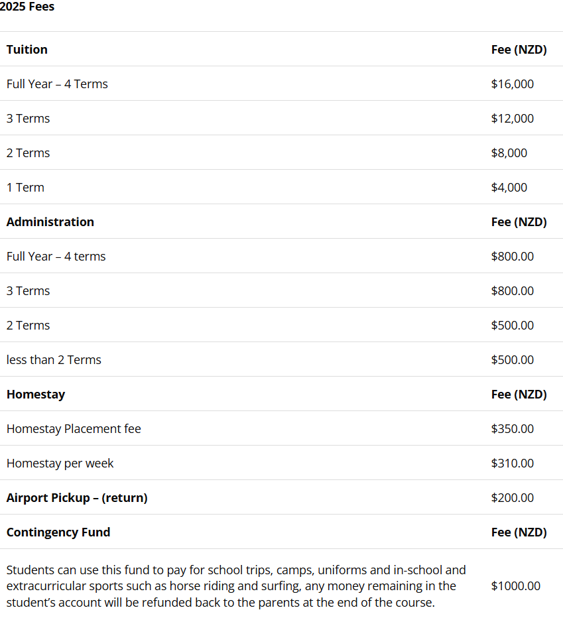Viewport: 563px width, 618px height.
Task: Click the less than 2 Terms label
Action: pos(54,360)
